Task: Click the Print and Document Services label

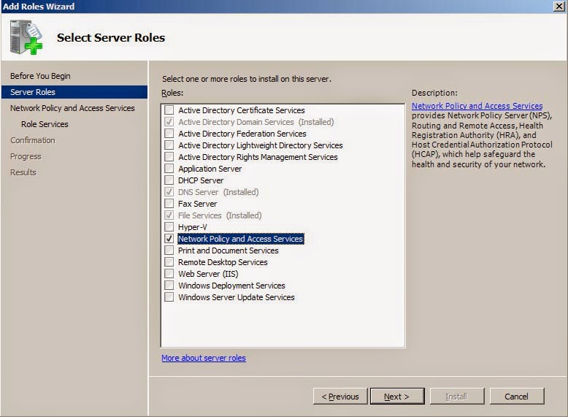Action: pos(229,250)
